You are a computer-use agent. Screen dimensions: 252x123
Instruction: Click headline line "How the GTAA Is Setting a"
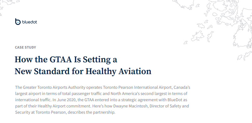click(x=66, y=59)
